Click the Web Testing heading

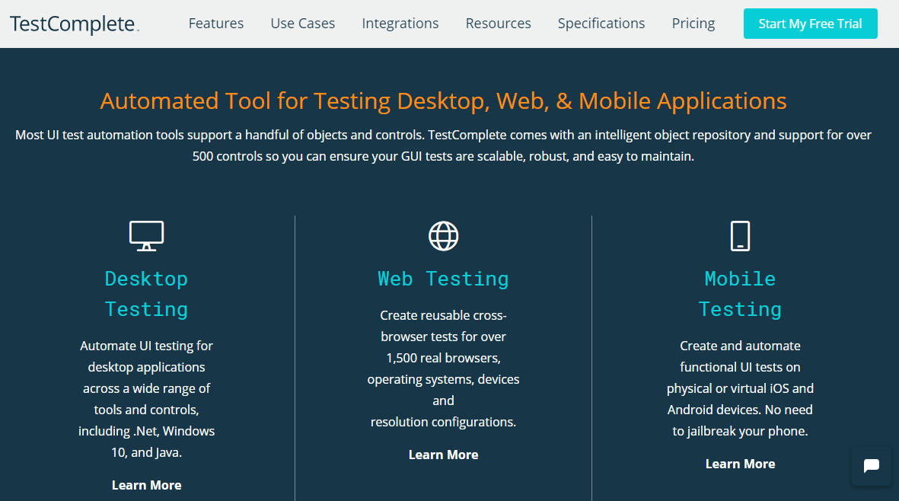coord(443,279)
